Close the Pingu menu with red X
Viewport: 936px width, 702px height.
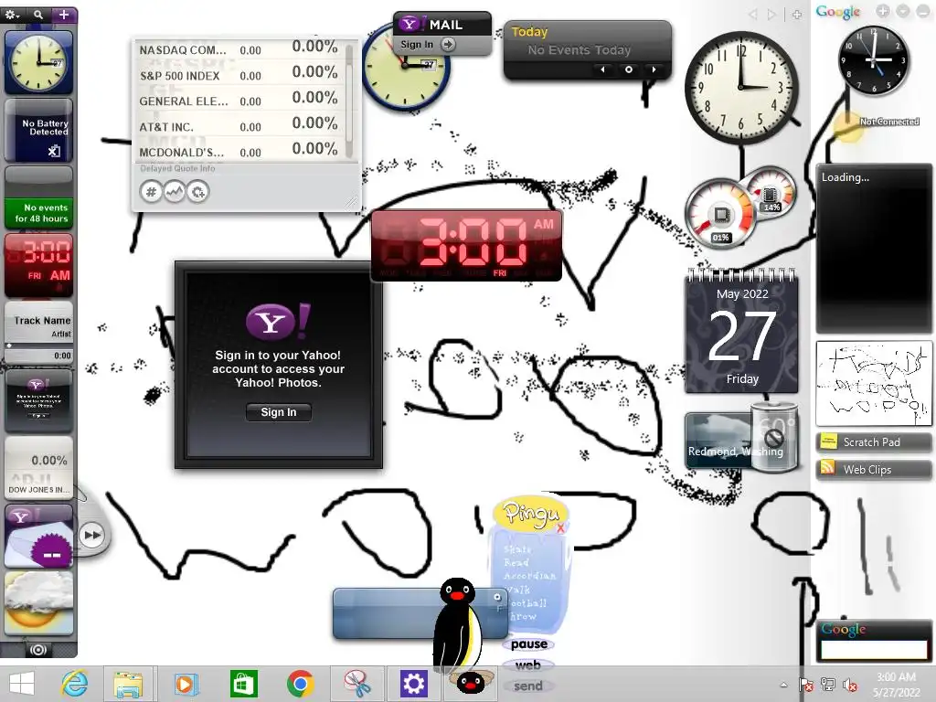(560, 528)
